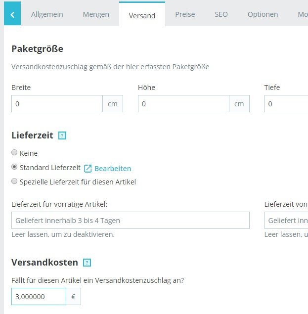Click the Bearbeiten link
Screen dimensions: 308x314
[x=113, y=169]
